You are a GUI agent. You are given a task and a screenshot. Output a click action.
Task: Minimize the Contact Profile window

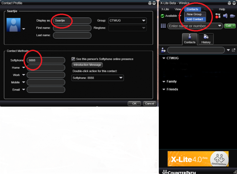[150, 3]
